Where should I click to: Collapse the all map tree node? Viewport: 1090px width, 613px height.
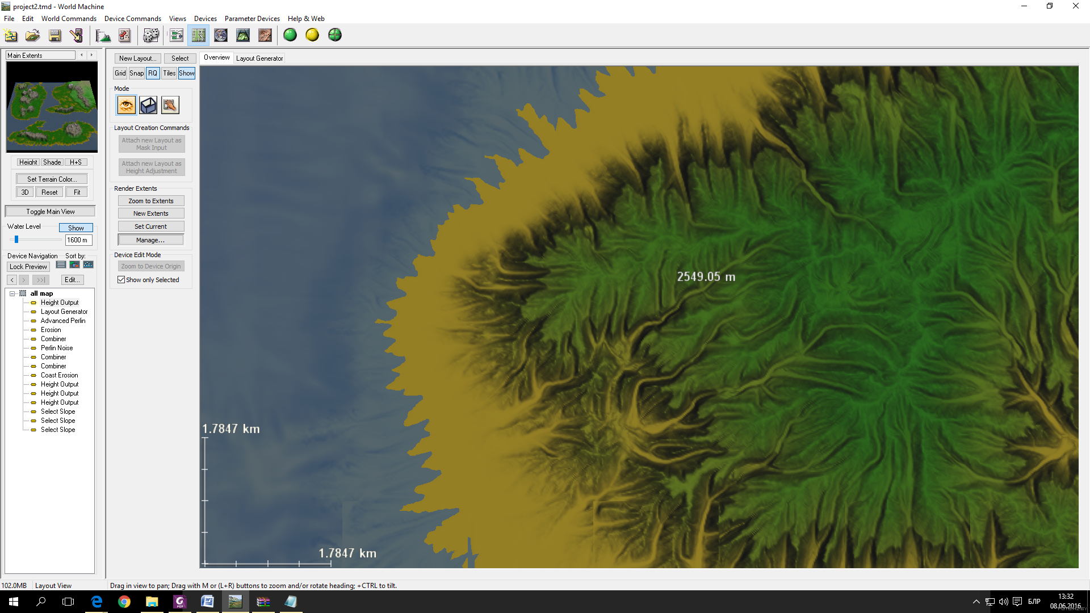[x=12, y=293]
